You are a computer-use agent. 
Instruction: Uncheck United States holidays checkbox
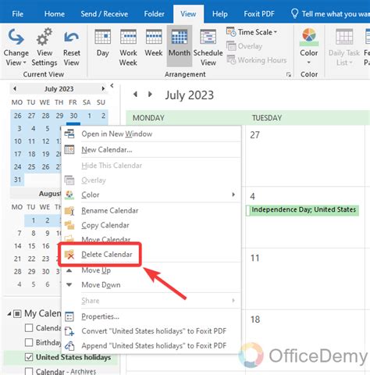pyautogui.click(x=29, y=357)
